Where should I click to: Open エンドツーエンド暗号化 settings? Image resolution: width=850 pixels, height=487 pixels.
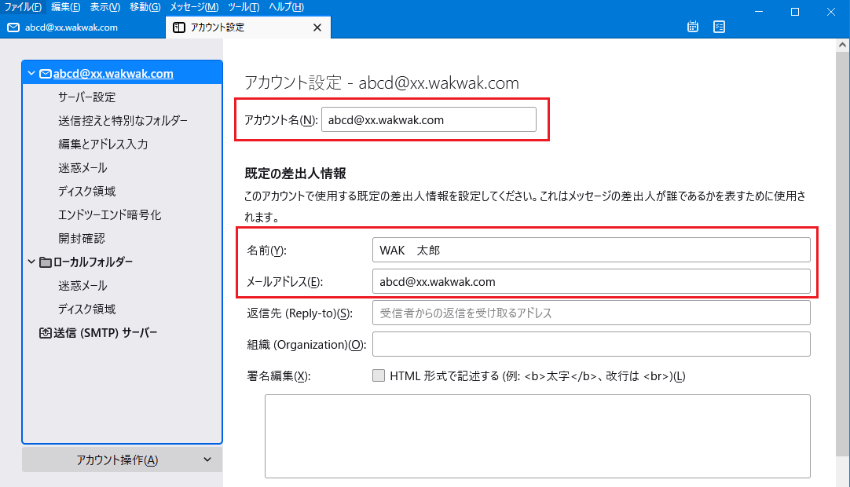109,214
